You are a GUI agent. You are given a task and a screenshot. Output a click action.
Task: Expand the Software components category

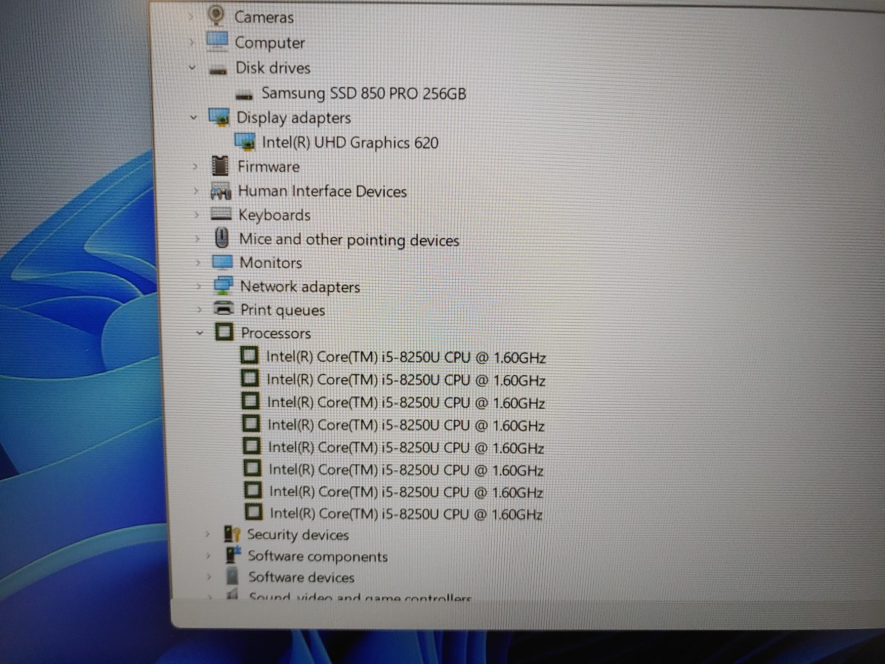coord(208,556)
